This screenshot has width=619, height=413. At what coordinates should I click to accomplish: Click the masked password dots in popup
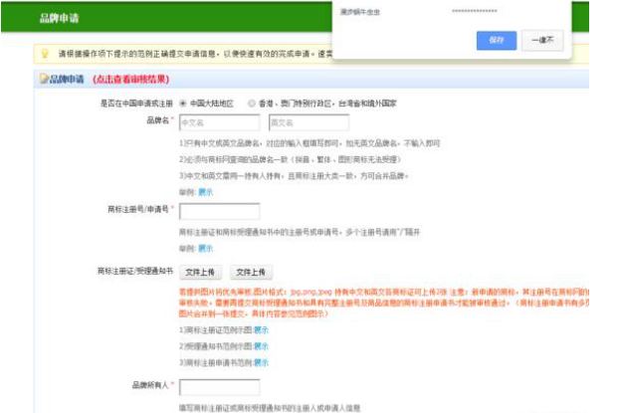475,11
